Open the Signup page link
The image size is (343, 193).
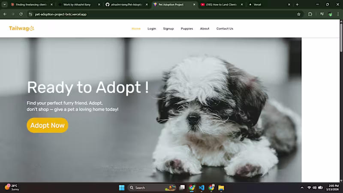pos(168,29)
